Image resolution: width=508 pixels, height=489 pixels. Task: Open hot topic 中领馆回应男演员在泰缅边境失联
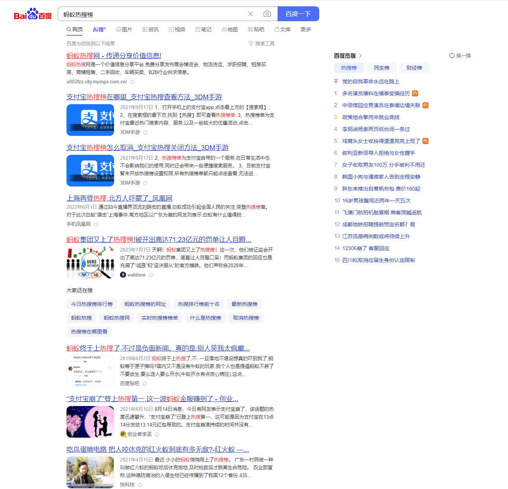tap(381, 105)
